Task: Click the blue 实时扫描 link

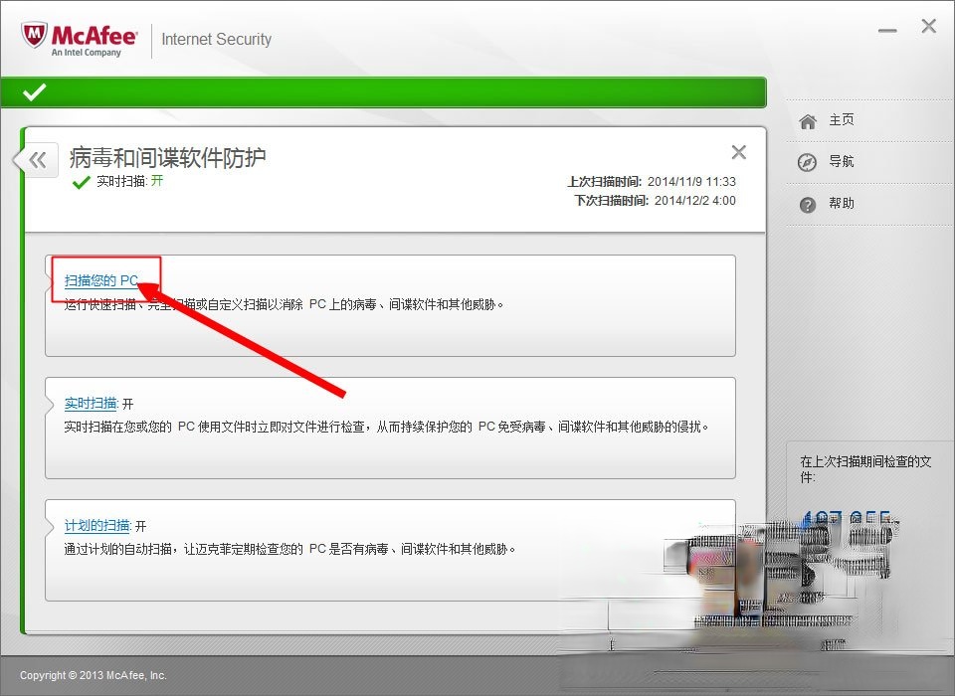Action: pyautogui.click(x=91, y=404)
